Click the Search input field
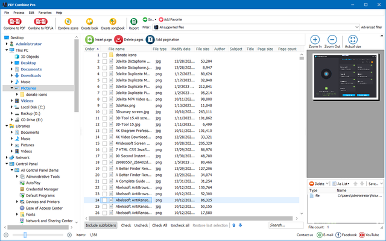Image resolution: width=386 pixels, height=241 pixels. point(286,225)
